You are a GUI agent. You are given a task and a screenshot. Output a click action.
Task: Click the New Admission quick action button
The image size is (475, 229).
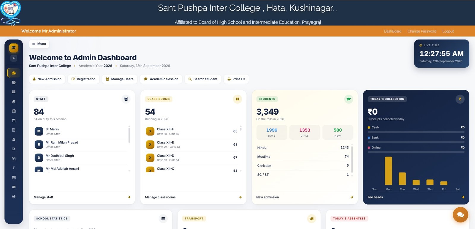click(x=47, y=79)
